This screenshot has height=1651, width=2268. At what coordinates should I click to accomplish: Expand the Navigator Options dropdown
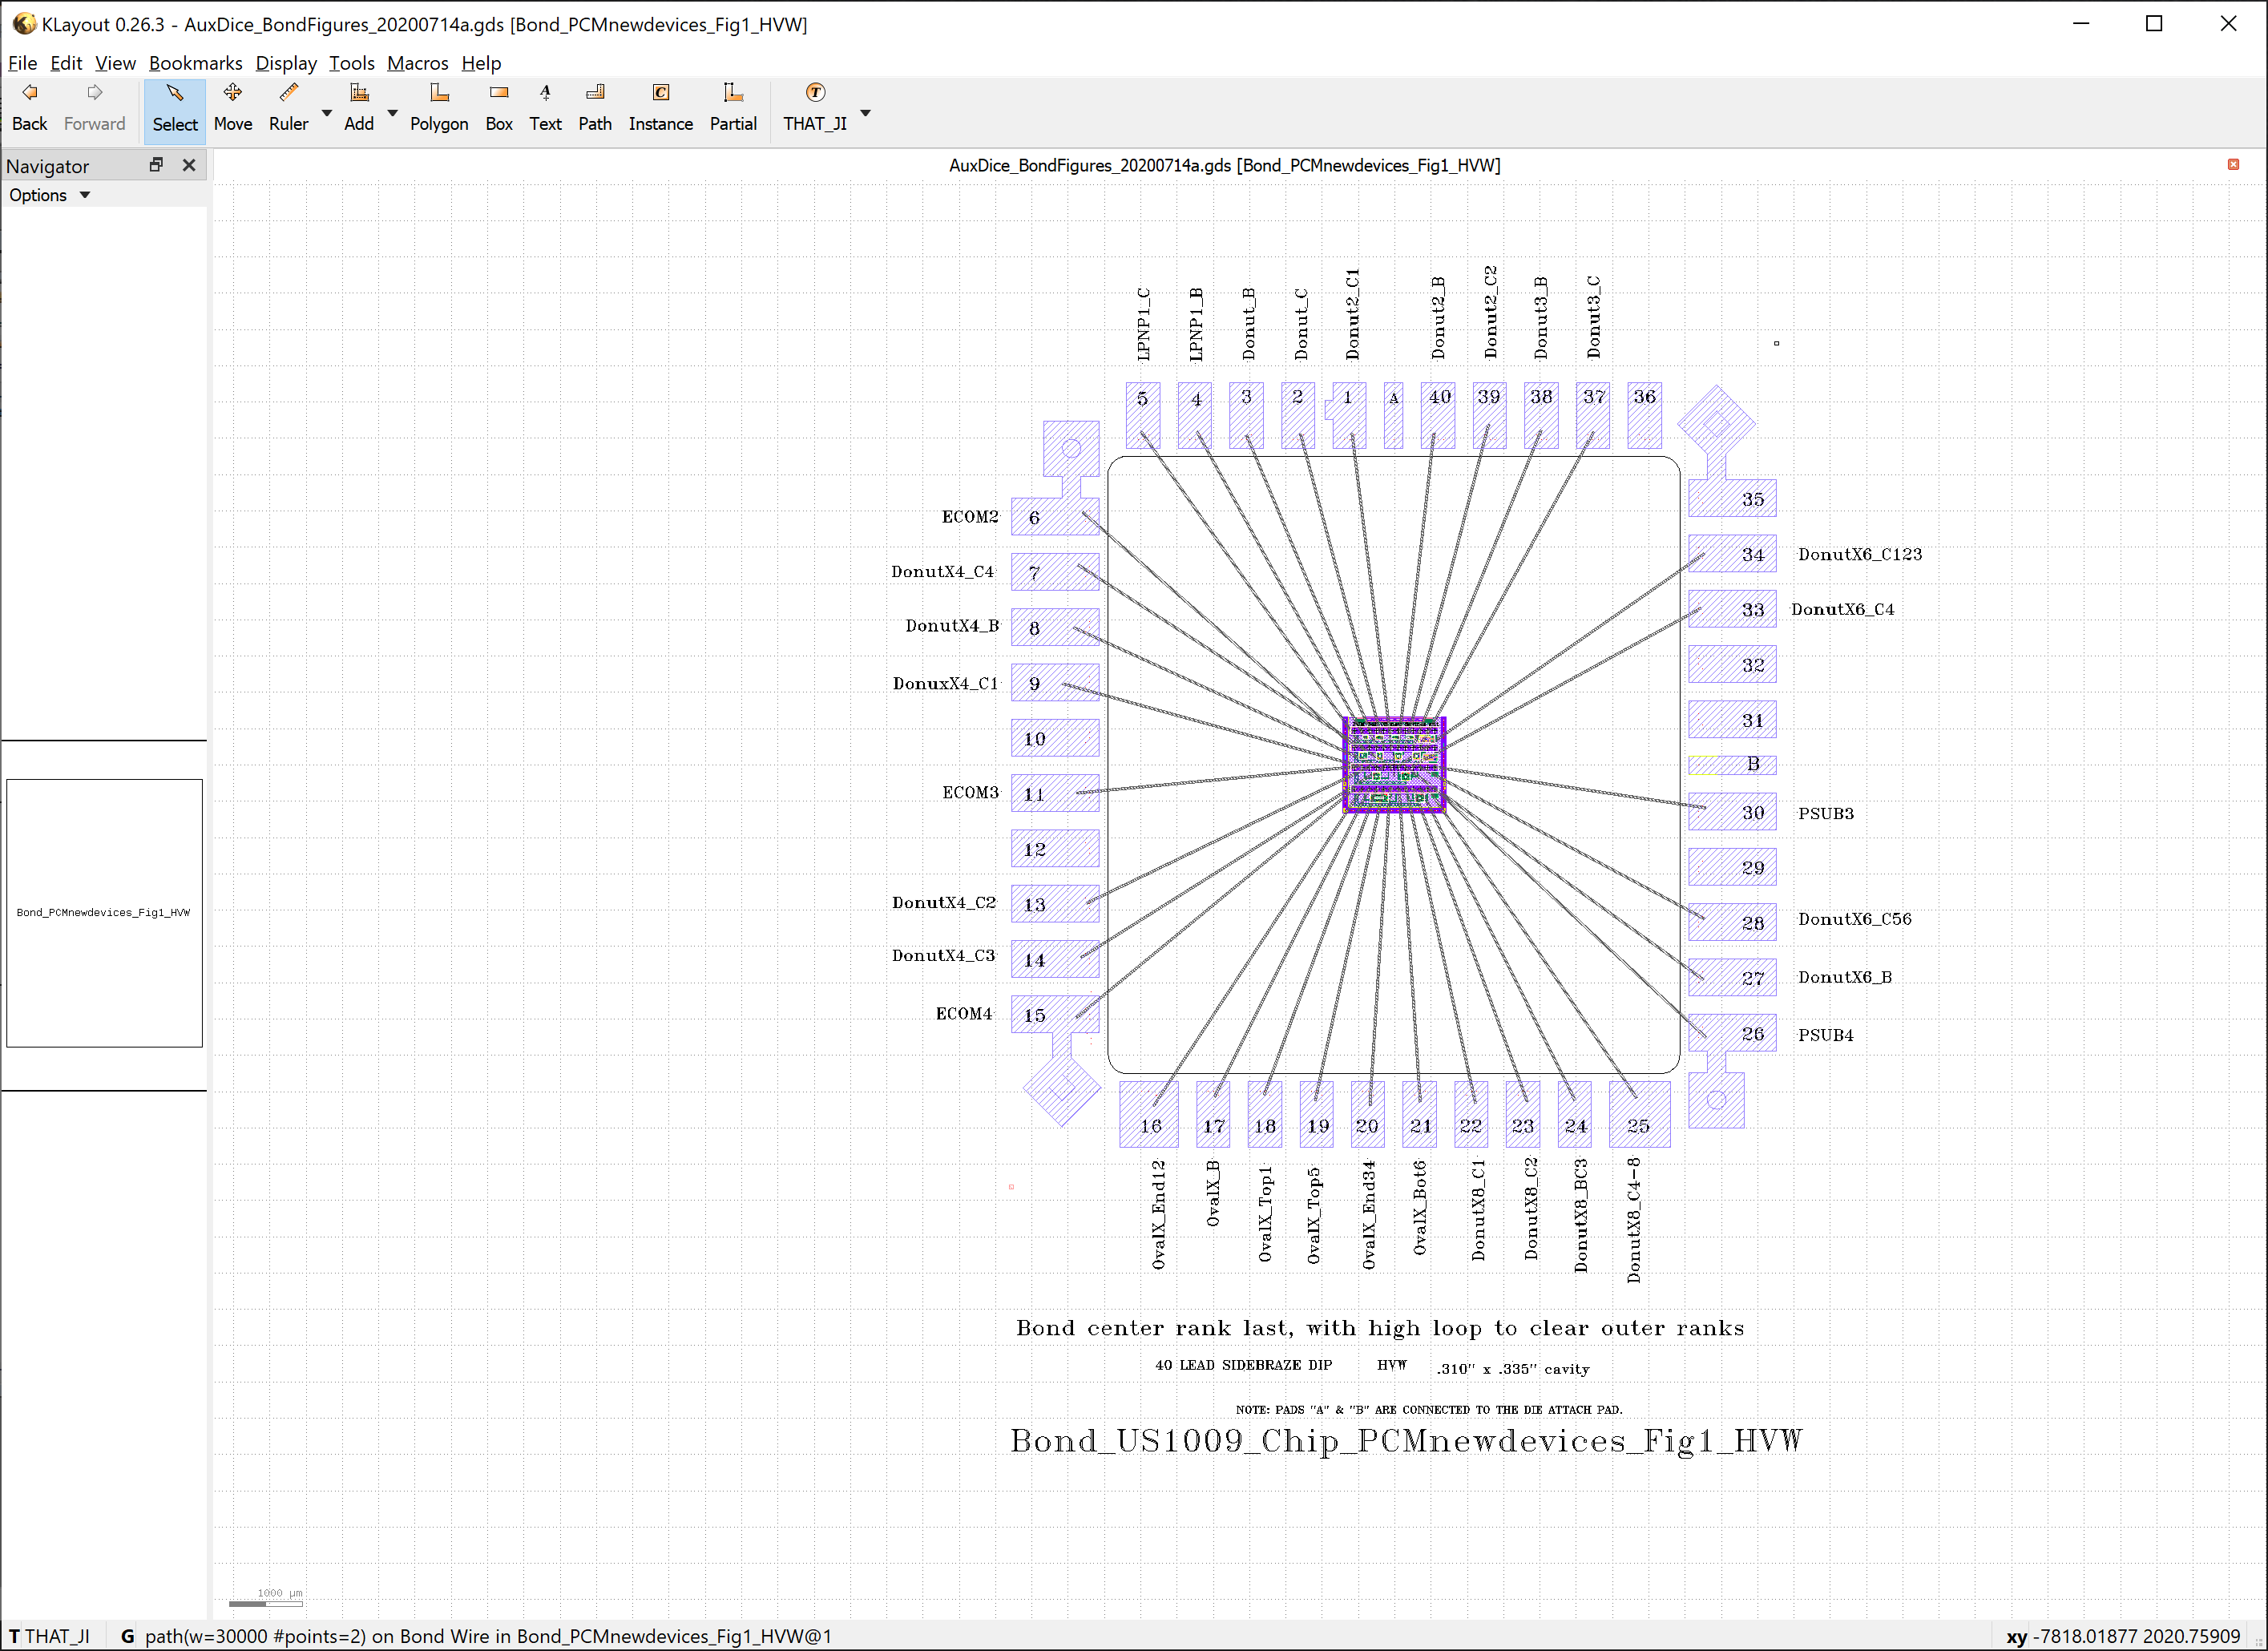coord(49,195)
